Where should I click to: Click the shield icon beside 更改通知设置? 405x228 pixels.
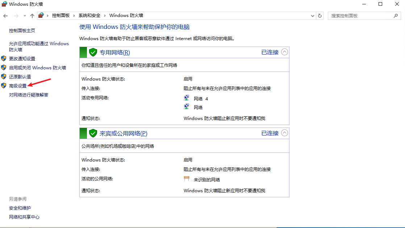4,59
